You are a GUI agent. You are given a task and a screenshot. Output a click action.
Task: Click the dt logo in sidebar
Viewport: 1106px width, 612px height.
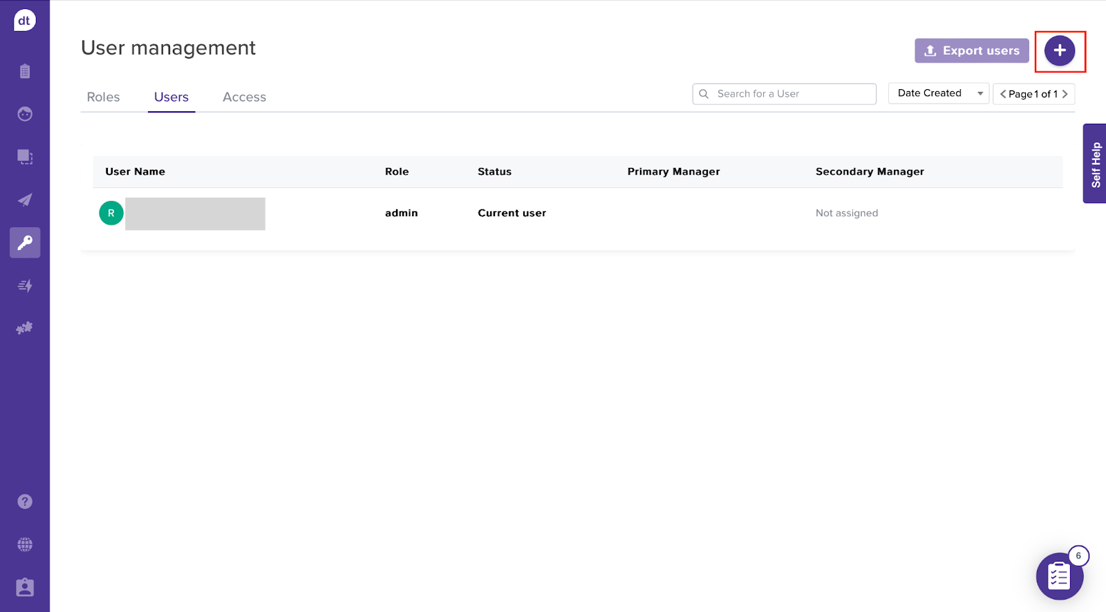tap(24, 21)
